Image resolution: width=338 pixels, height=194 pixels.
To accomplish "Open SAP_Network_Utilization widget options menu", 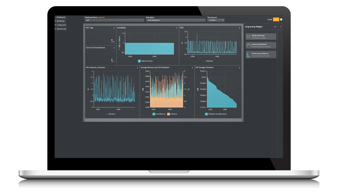I will coord(137,67).
